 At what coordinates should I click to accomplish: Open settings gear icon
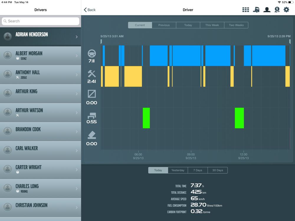(286, 10)
